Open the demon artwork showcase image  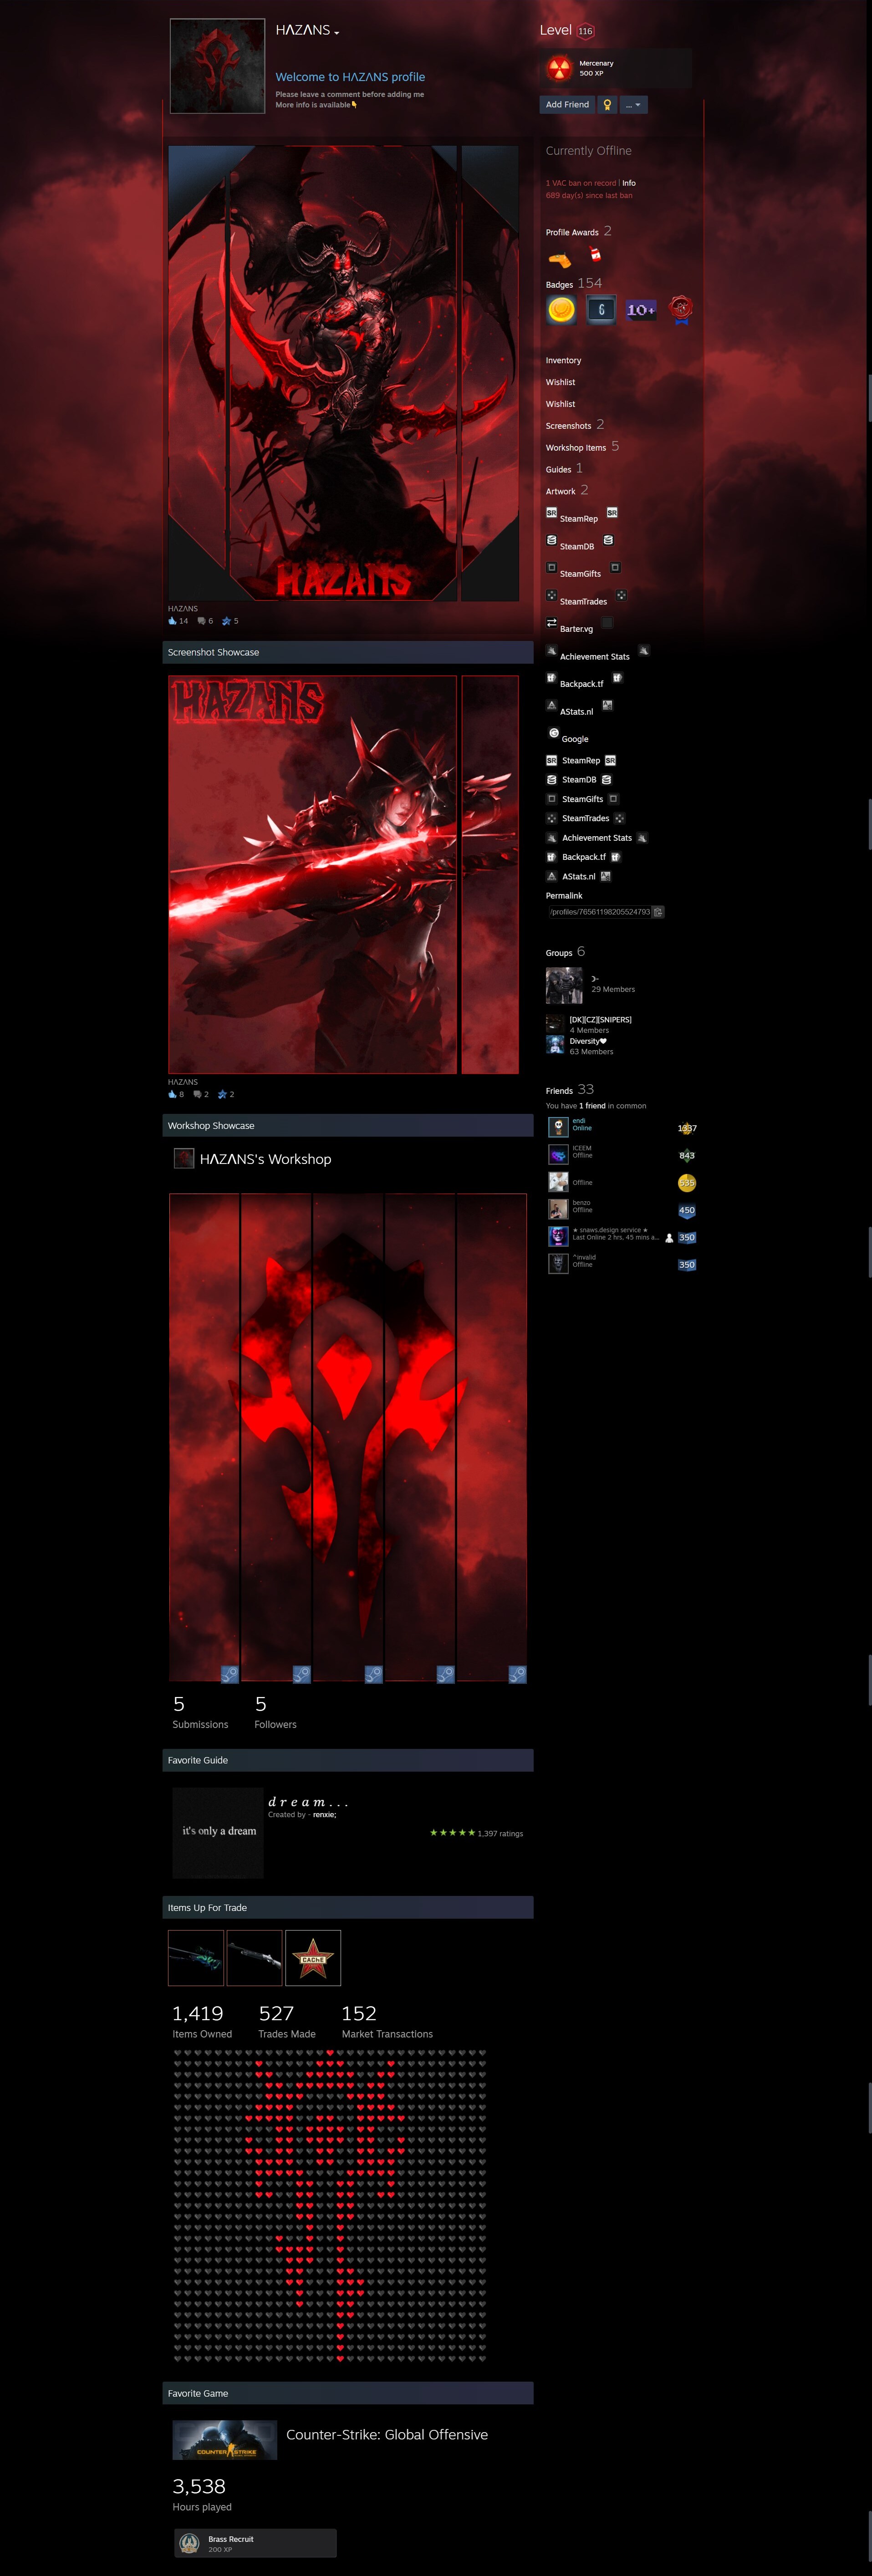click(x=343, y=373)
